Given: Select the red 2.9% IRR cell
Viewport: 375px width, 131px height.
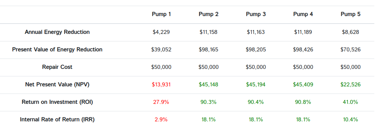Looking at the screenshot, I should tap(161, 120).
